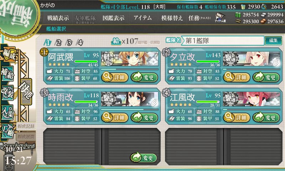The image size is (285, 171).
Task: Click 変更 to change 夕立改
Action: [266, 77]
